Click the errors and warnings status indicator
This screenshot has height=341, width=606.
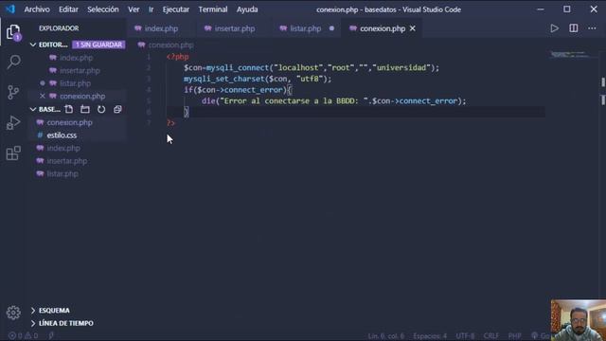[x=23, y=335]
